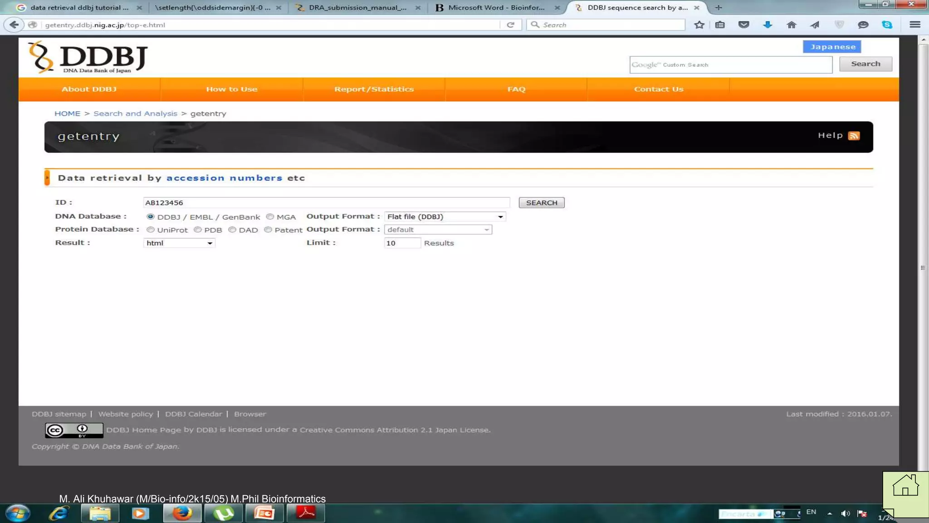Open the Report/Statistics menu
This screenshot has height=523, width=929.
point(374,89)
